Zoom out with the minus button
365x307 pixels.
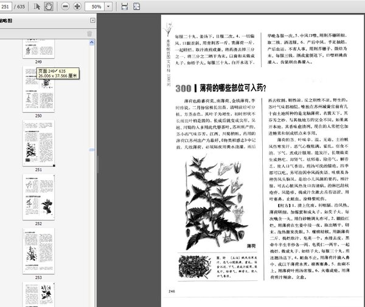(x=66, y=6)
